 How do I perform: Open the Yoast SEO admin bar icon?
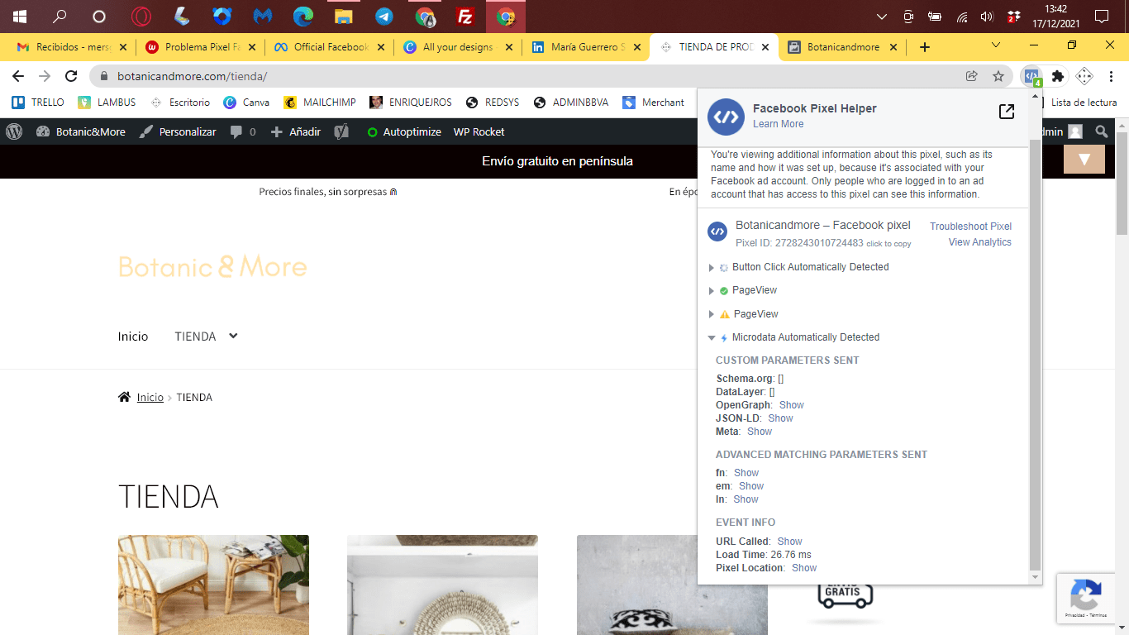pyautogui.click(x=341, y=131)
